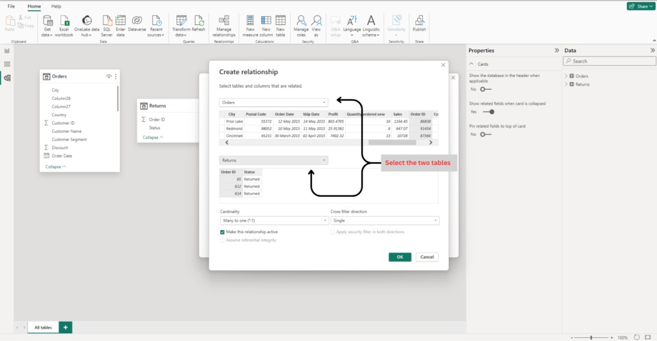
Task: Open the Dataverse connector
Action: (137, 24)
